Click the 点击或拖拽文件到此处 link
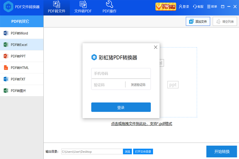Screen dimensions: 239x159 (x=142, y=124)
